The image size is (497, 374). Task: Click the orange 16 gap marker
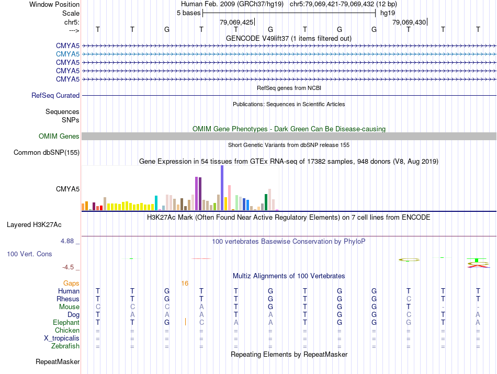[185, 284]
